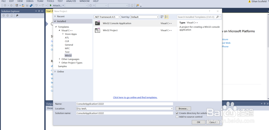Viewport: 269px width, 130px height.
Task: Select the ATL template category
Action: [x=67, y=38]
